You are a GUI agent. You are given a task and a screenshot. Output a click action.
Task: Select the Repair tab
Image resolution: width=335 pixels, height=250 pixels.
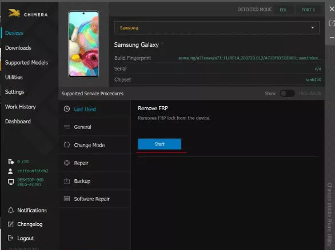coord(95,163)
